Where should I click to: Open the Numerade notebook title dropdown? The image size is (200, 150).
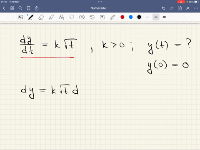[100, 8]
